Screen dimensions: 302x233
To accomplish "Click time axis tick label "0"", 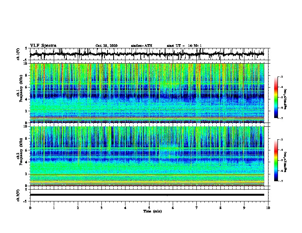I will (30, 208).
